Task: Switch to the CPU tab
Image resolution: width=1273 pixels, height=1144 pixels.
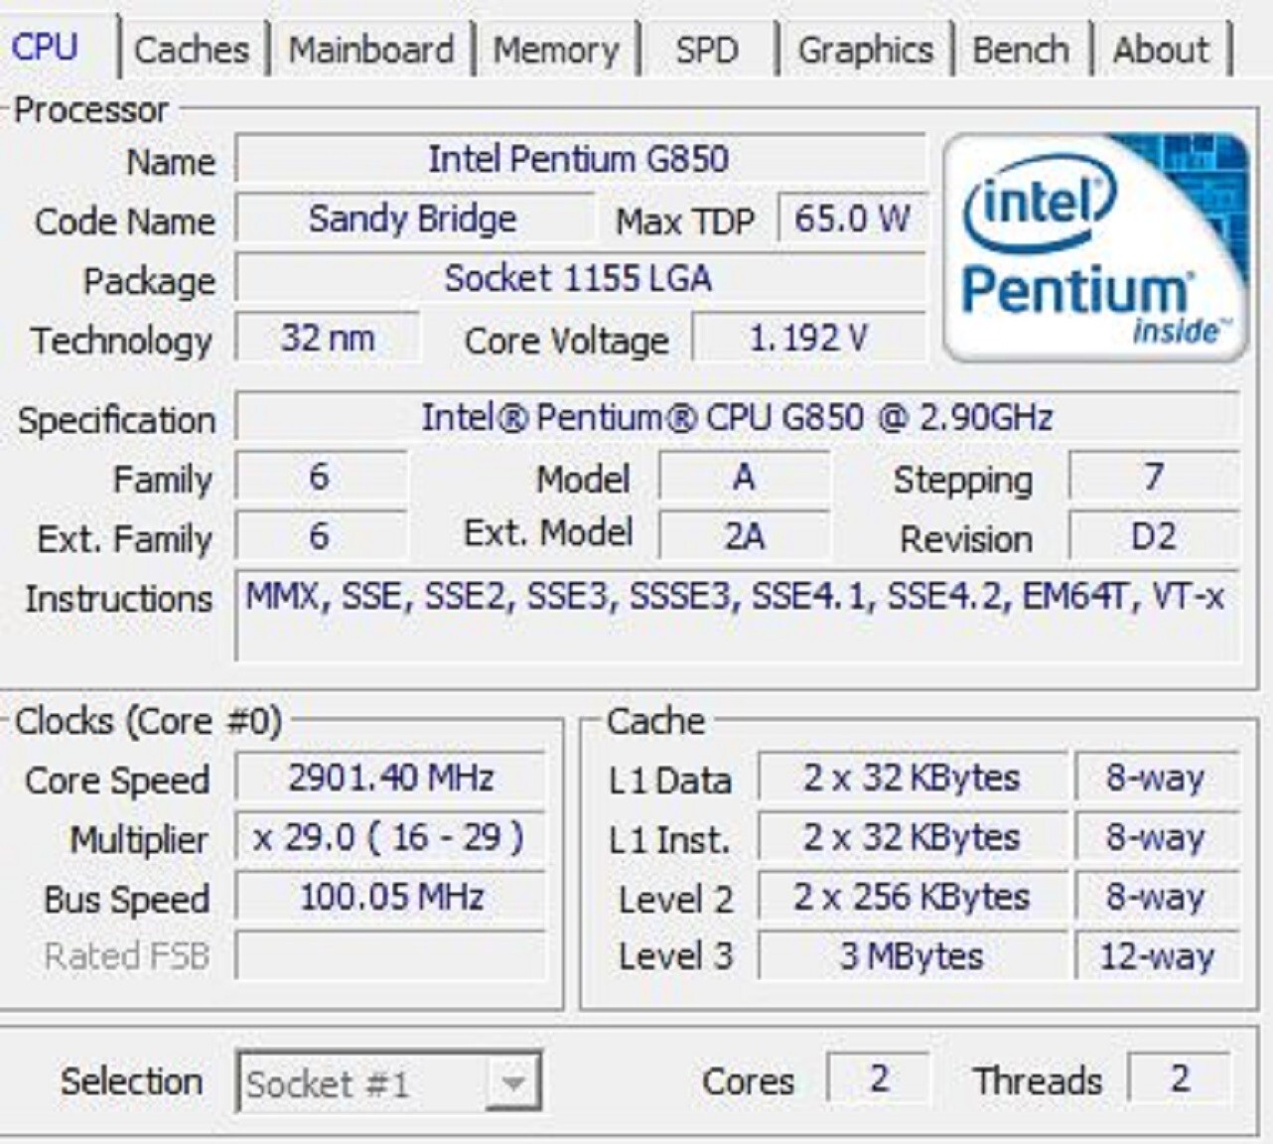Action: [46, 48]
